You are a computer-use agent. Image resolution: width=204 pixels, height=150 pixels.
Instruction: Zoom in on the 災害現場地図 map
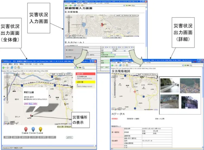click(x=115, y=81)
